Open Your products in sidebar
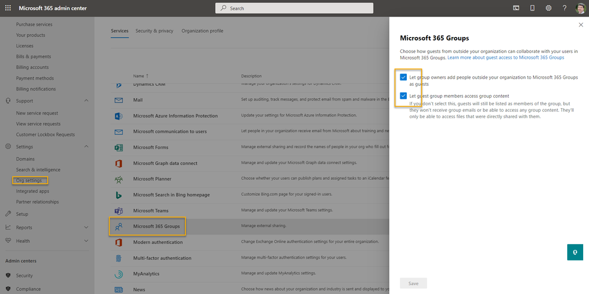 (x=31, y=35)
